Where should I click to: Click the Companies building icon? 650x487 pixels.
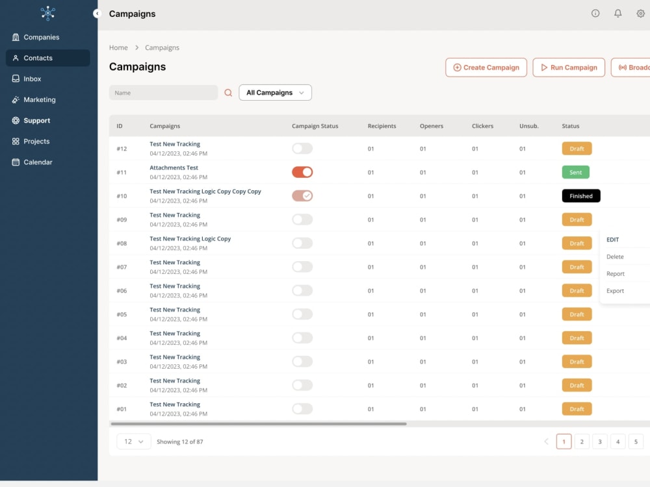coord(16,37)
